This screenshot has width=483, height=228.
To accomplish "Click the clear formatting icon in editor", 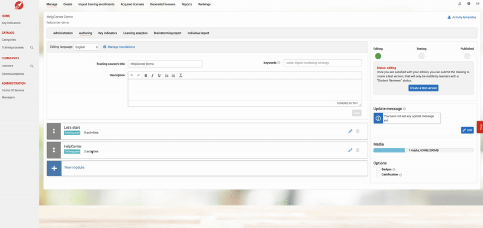I will (x=181, y=75).
